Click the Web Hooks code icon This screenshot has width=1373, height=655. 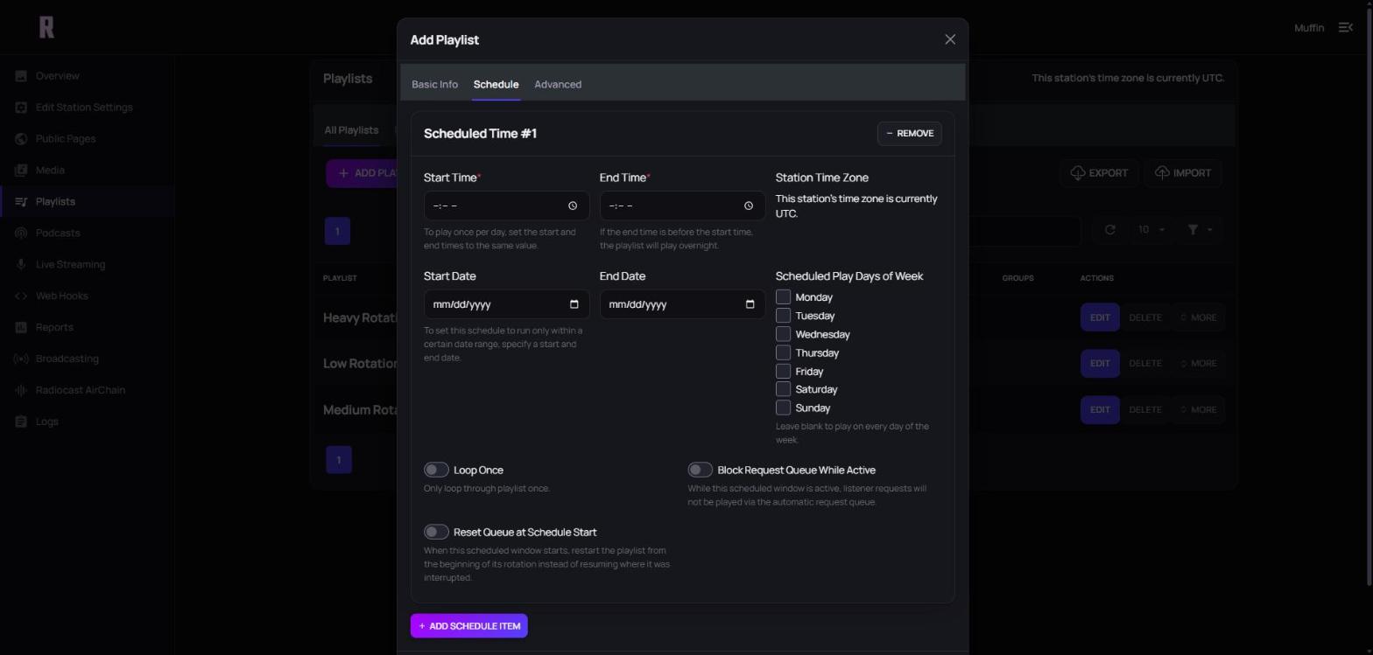tap(21, 296)
